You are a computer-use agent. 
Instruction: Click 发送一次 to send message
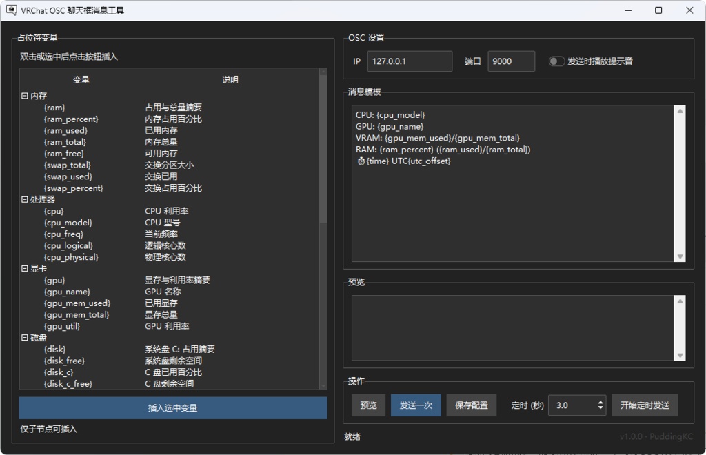click(x=415, y=405)
